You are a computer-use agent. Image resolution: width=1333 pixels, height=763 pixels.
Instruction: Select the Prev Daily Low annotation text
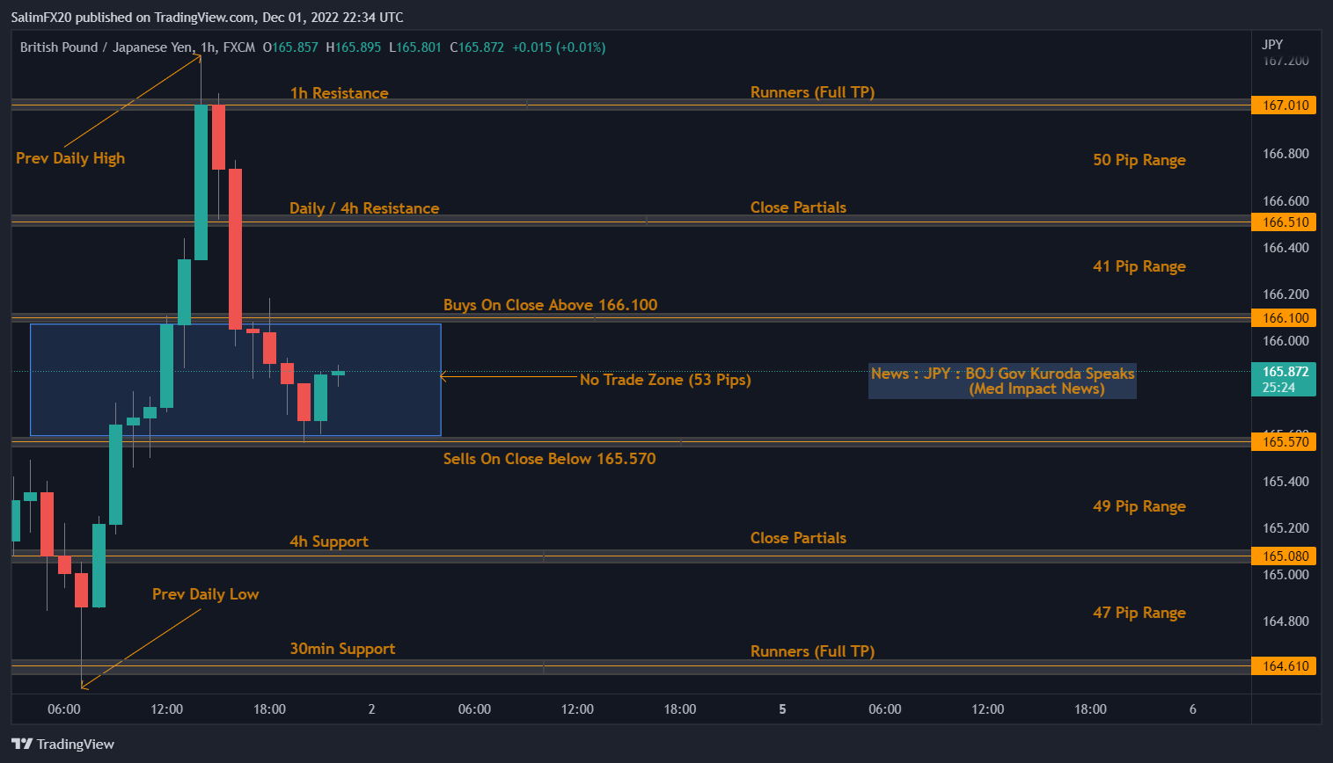[205, 594]
